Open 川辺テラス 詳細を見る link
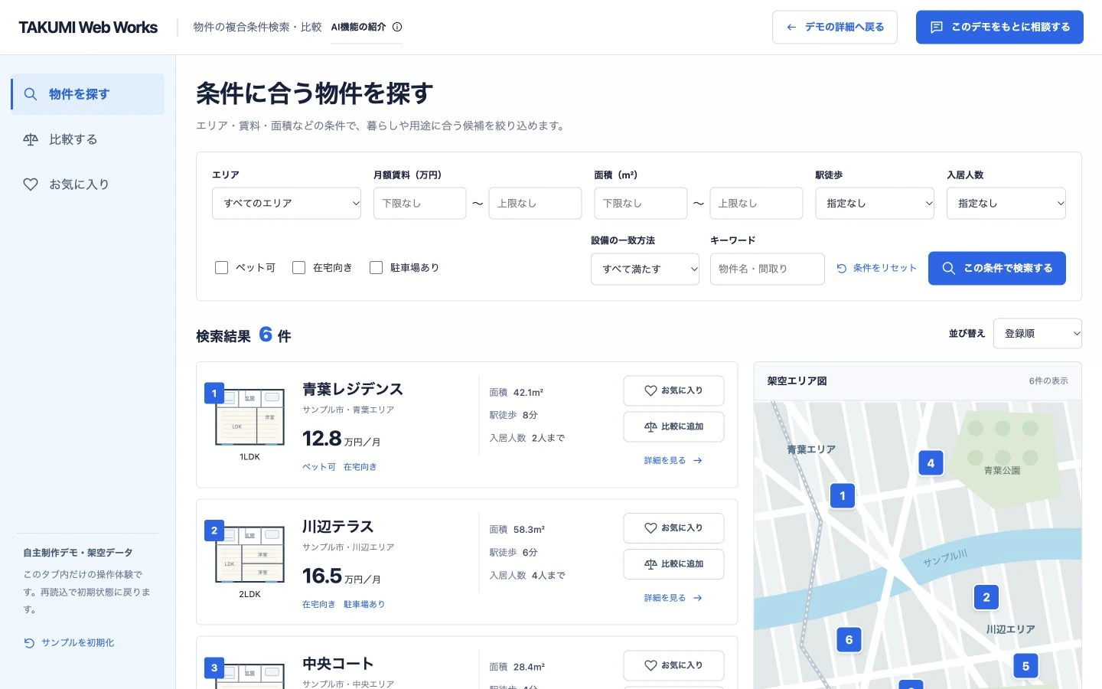Screen dimensions: 1102x689 673,598
